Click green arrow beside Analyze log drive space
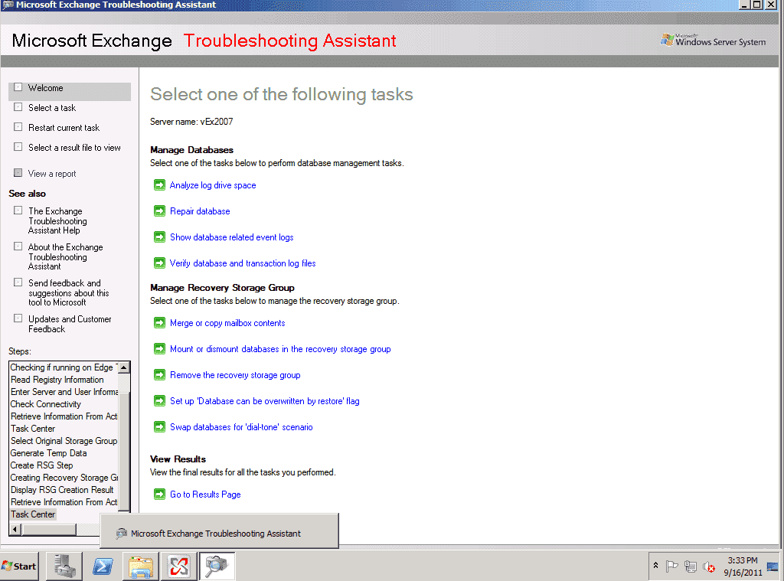Screen dimensions: 784x581 159,185
